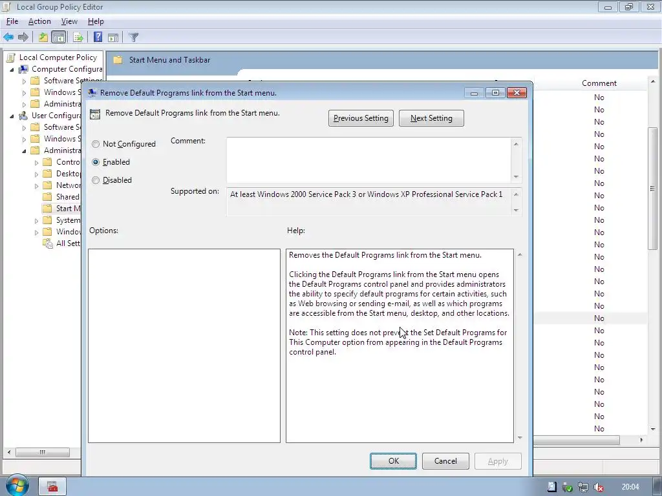Expand Software Settings under Computer Configuration
662x496 pixels.
click(24, 81)
